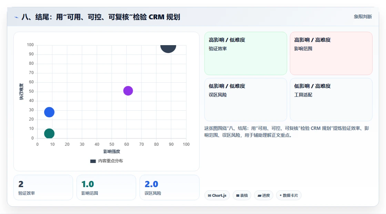Screen dimensions: 386x214
Task: Click the purple bubble in the chart
Action: (x=128, y=91)
